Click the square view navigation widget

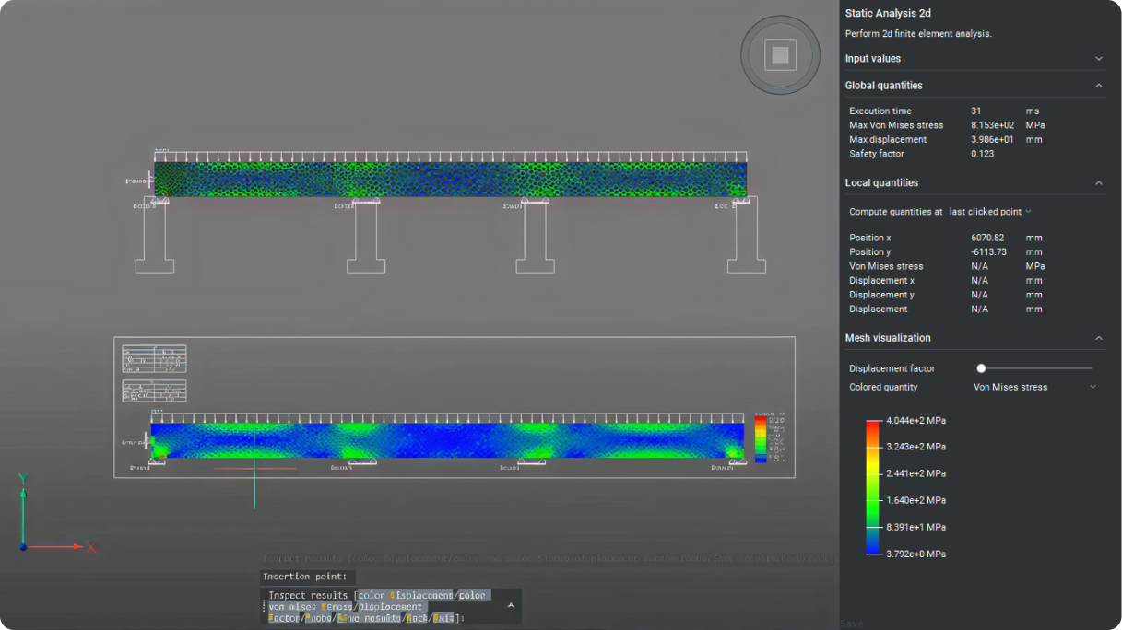tap(780, 54)
